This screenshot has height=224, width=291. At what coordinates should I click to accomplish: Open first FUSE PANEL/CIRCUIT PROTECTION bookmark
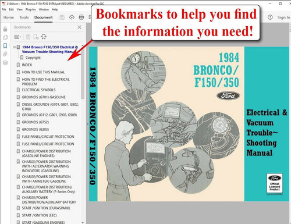48,137
